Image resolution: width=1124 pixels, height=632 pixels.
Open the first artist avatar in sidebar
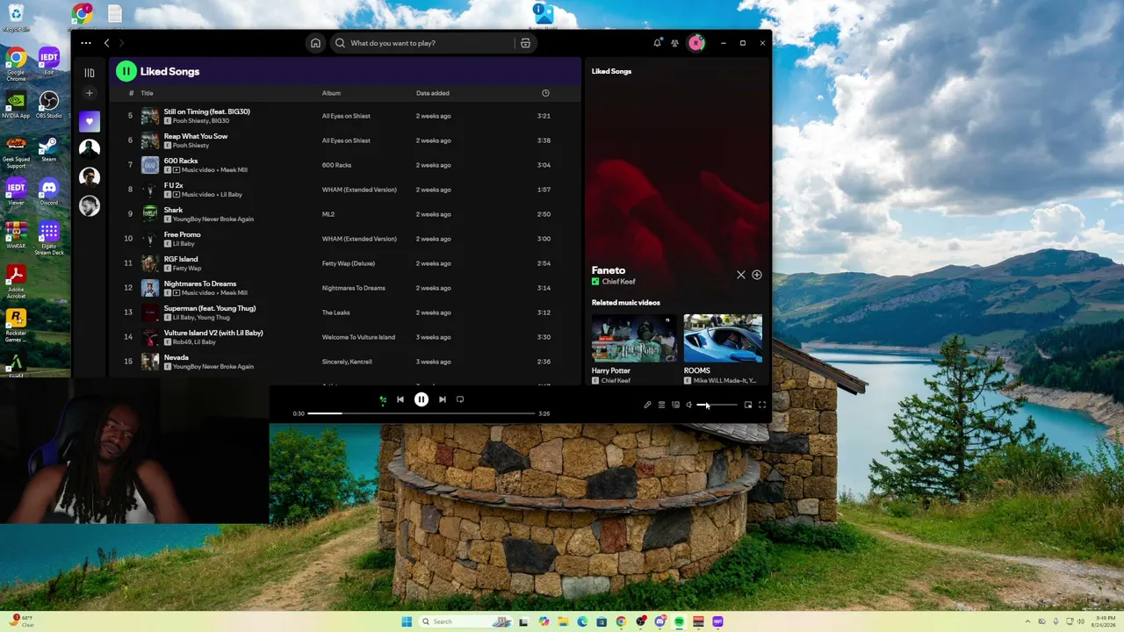(x=90, y=149)
